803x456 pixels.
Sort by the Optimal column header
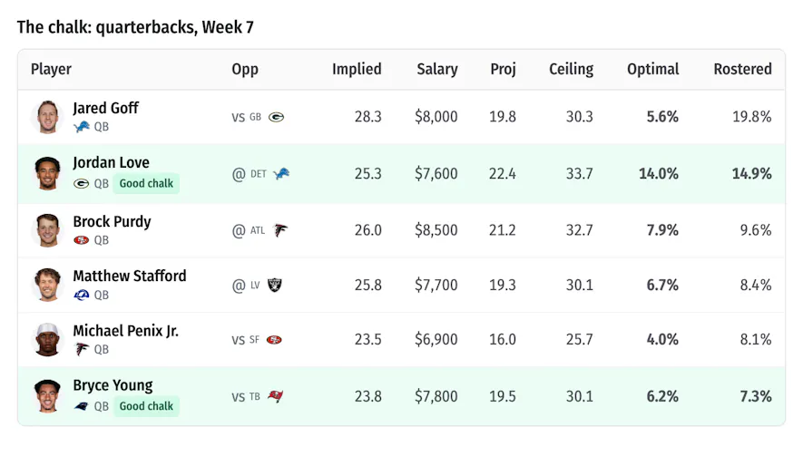pyautogui.click(x=653, y=69)
